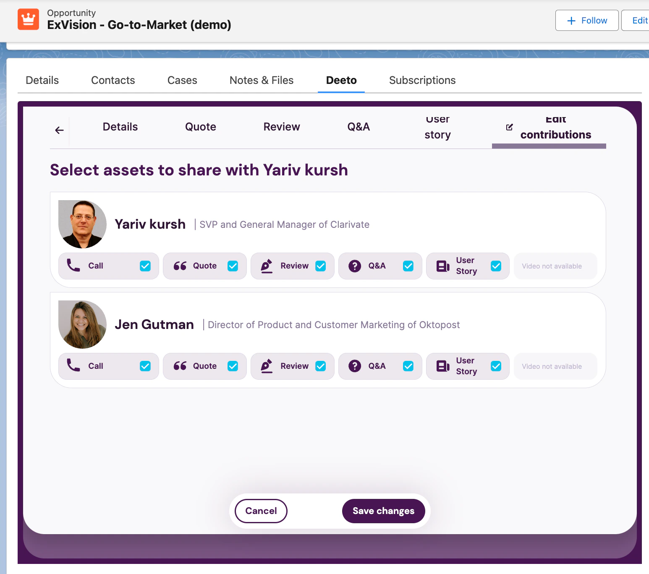Select the Deeto tab
This screenshot has width=649, height=574.
[341, 80]
